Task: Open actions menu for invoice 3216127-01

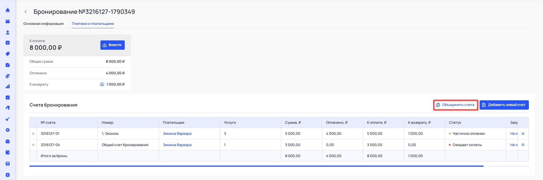Action: coord(523,134)
